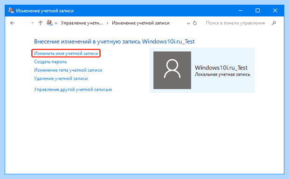Expand the breadcrumb double-chevron
This screenshot has width=289, height=179.
point(56,23)
